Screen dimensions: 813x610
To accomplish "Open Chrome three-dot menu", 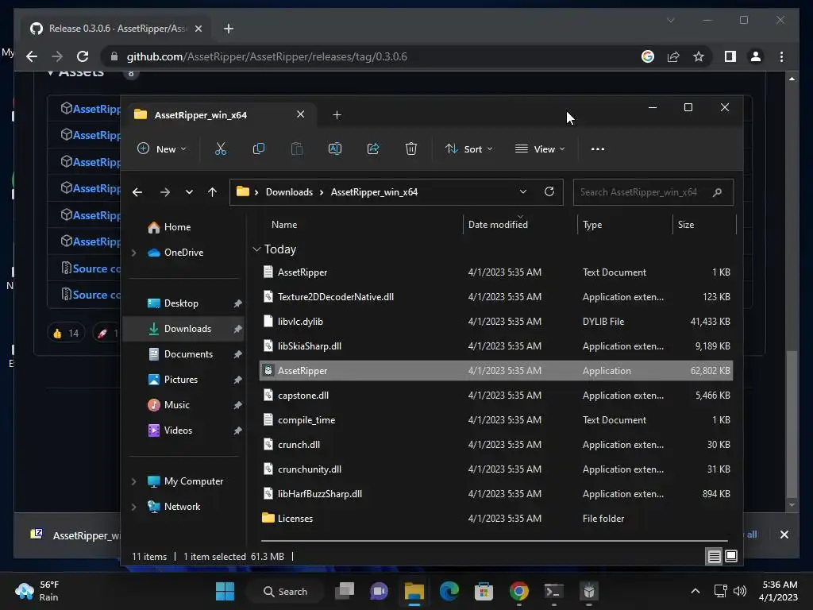I will [781, 56].
